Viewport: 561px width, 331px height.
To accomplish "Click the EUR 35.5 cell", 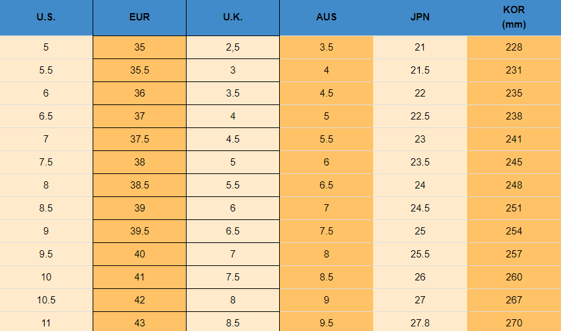I will click(139, 70).
